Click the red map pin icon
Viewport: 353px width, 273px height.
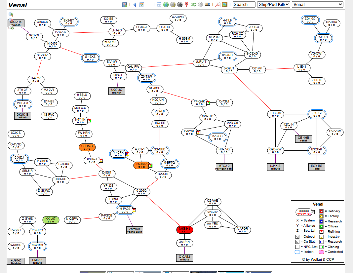coord(186,5)
